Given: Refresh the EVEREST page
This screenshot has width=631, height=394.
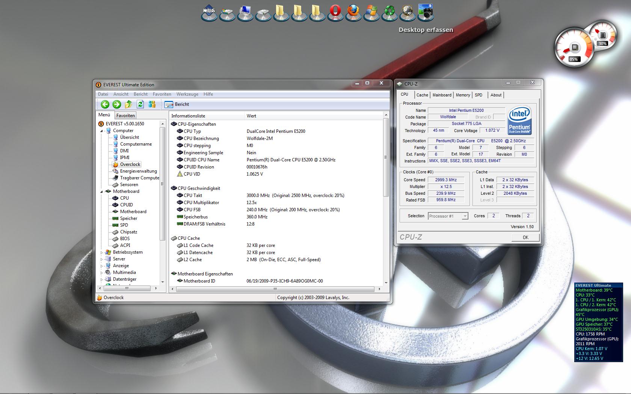Looking at the screenshot, I should (140, 104).
